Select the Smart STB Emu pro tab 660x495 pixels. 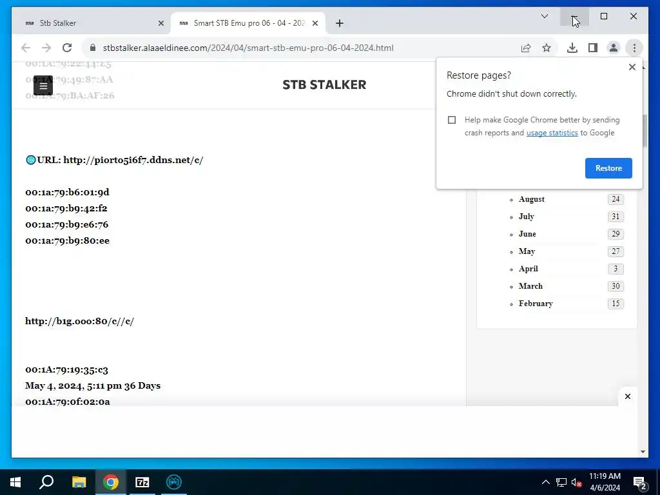coord(248,23)
